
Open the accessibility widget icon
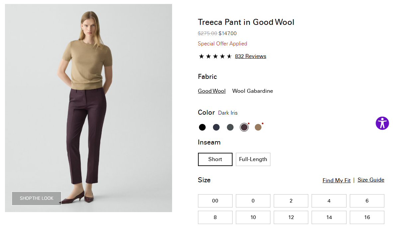click(382, 123)
